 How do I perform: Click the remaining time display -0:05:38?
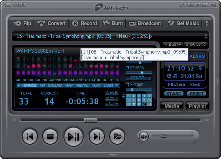pos(82,101)
